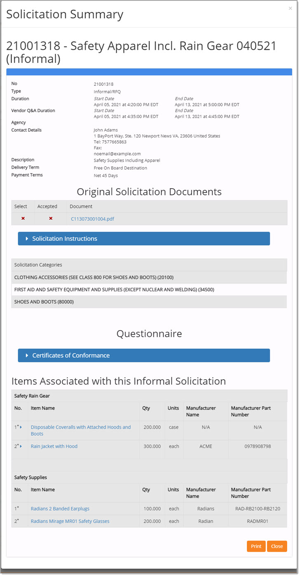The image size is (300, 576).
Task: Click the Free On Board Destination value
Action: pyautogui.click(x=120, y=168)
